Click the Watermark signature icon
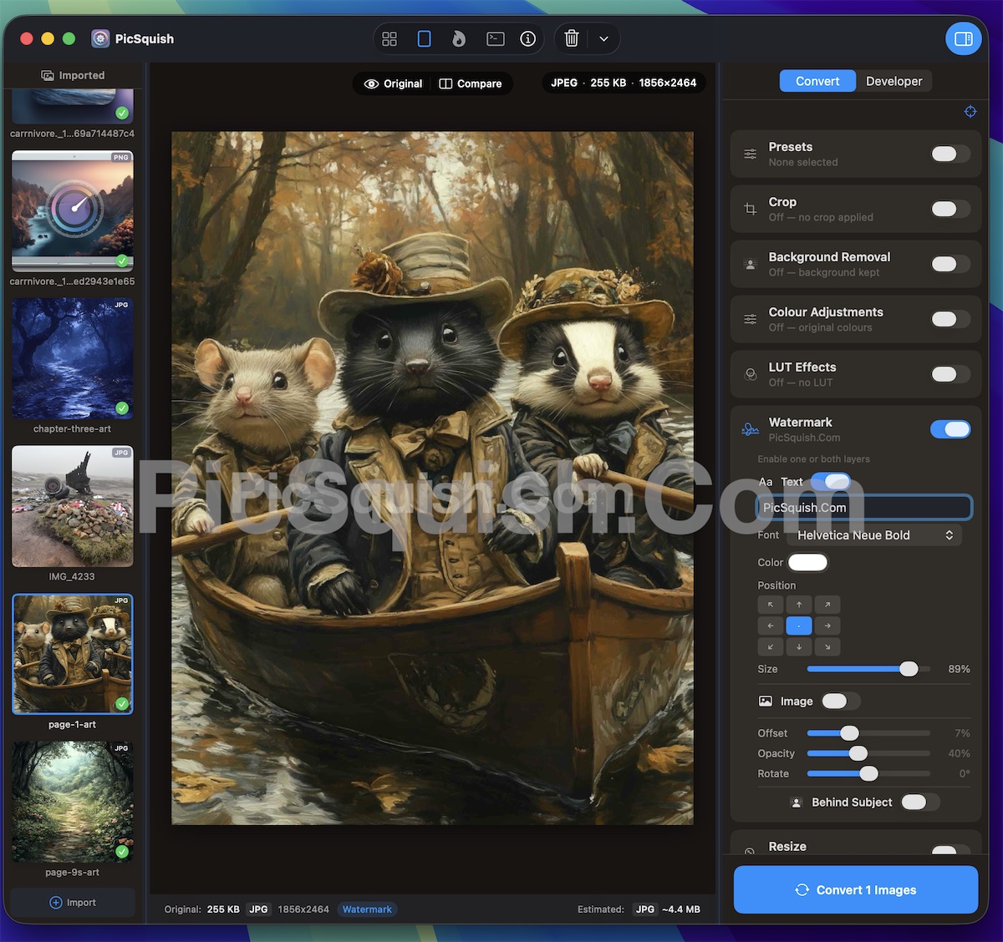Image resolution: width=1003 pixels, height=942 pixels. pyautogui.click(x=751, y=429)
